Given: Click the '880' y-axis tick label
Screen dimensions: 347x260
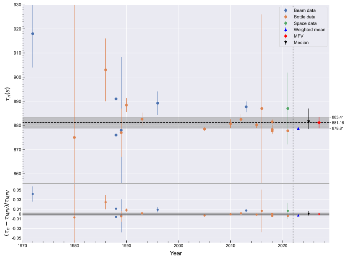Looking at the screenshot, I should pyautogui.click(x=17, y=126).
